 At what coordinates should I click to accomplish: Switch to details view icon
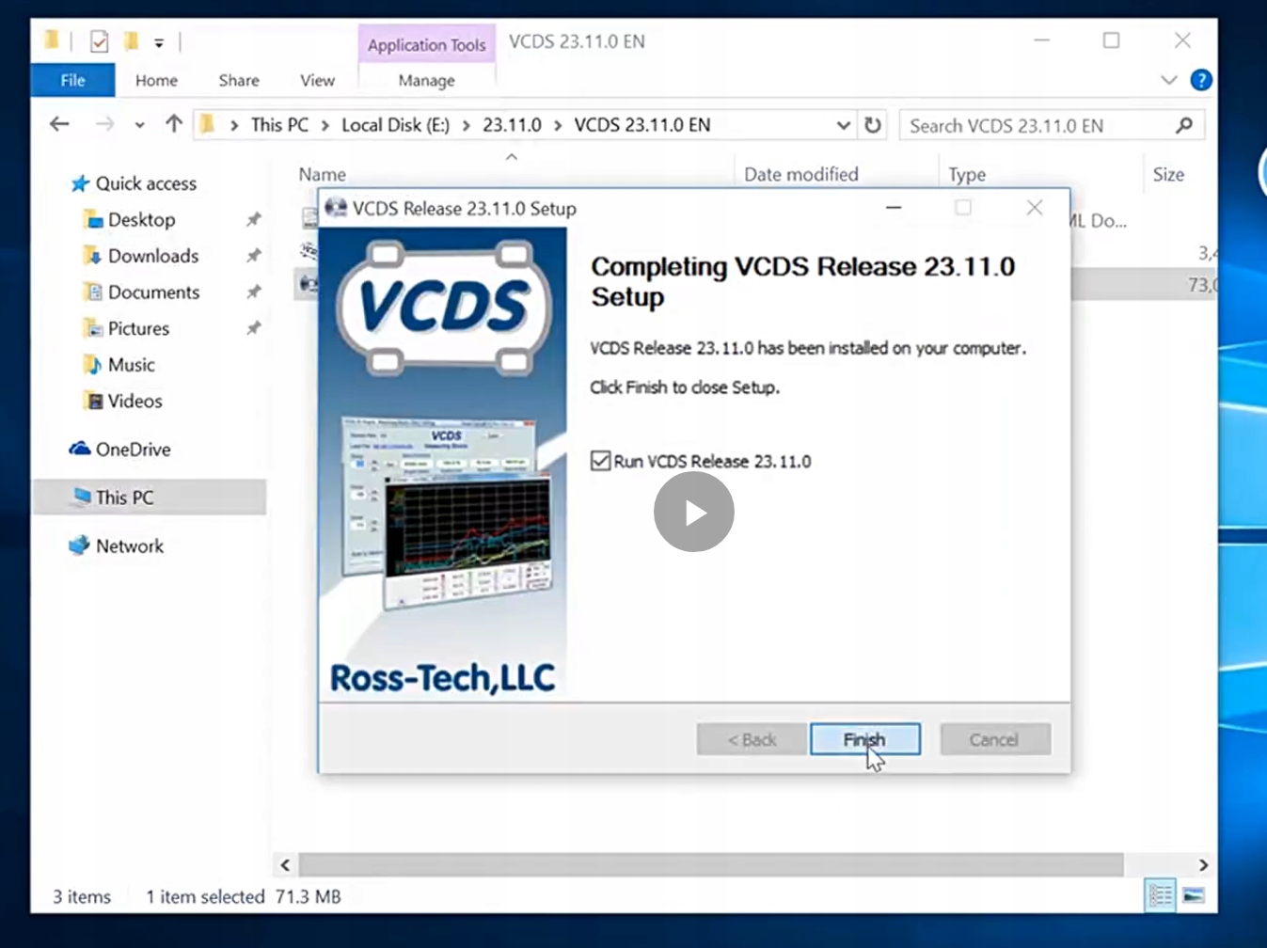(x=1160, y=894)
